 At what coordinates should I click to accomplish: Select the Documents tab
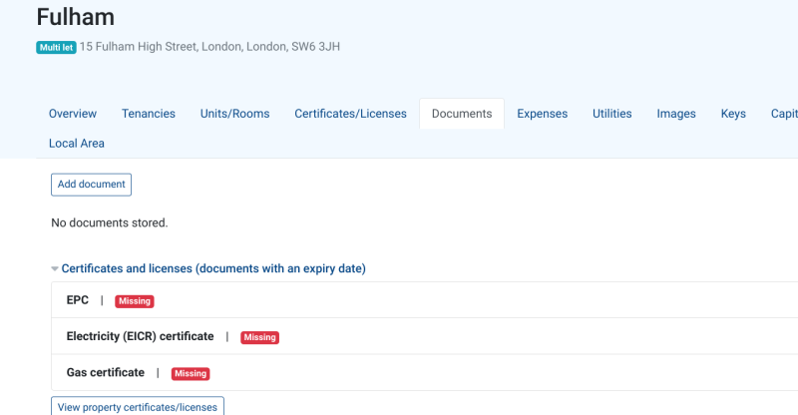coord(462,114)
